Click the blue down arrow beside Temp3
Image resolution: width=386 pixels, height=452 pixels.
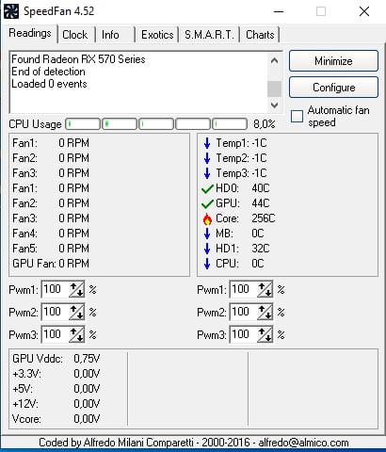click(x=207, y=173)
